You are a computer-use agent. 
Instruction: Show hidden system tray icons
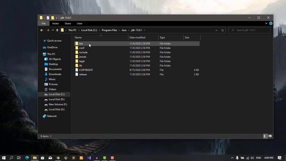[232, 158]
